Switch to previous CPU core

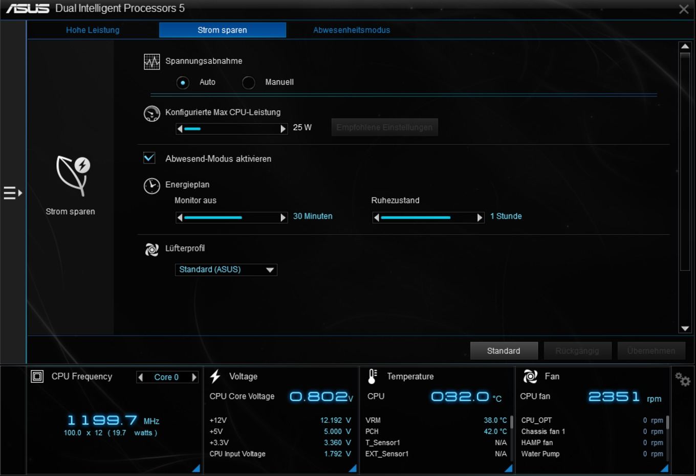click(x=140, y=377)
